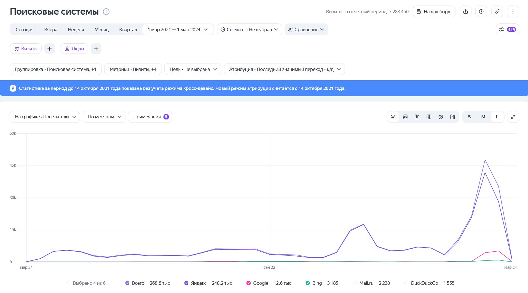Collapse the chart with the shrink icon
Screen dimensions: 528x293
coord(513,117)
